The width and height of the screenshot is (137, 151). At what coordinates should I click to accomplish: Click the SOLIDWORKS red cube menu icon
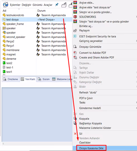75,17
